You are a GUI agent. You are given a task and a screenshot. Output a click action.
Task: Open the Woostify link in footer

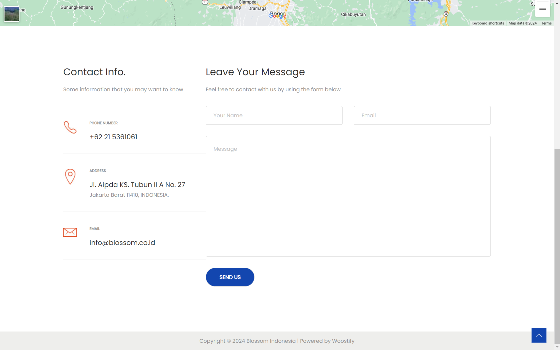pos(343,341)
